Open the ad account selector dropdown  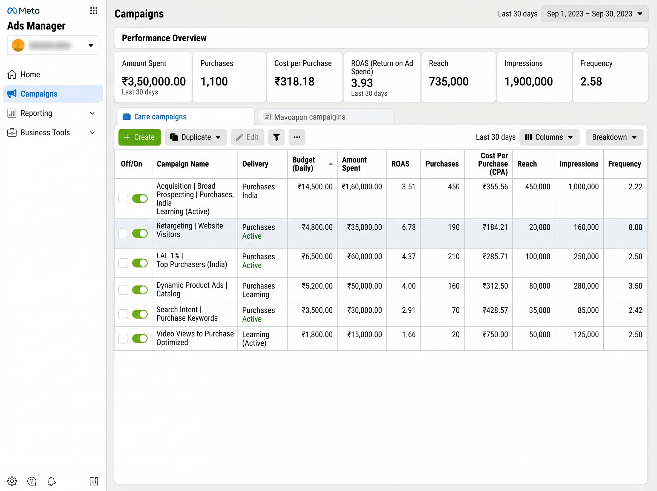click(53, 45)
